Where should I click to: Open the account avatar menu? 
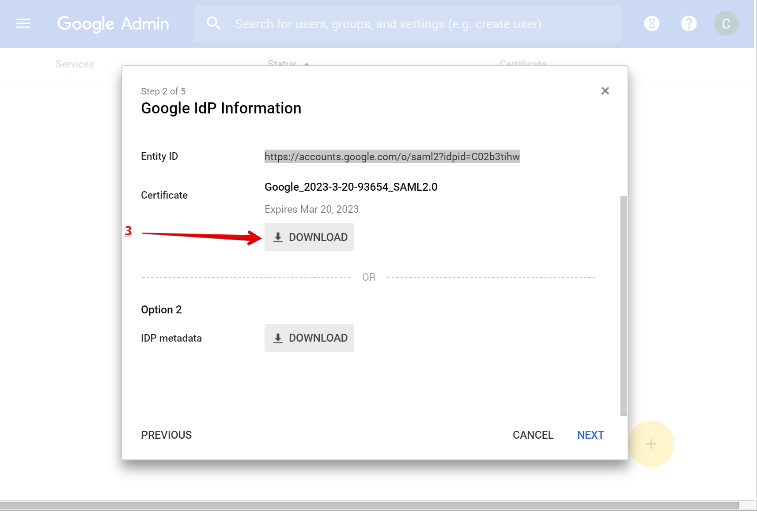(726, 23)
